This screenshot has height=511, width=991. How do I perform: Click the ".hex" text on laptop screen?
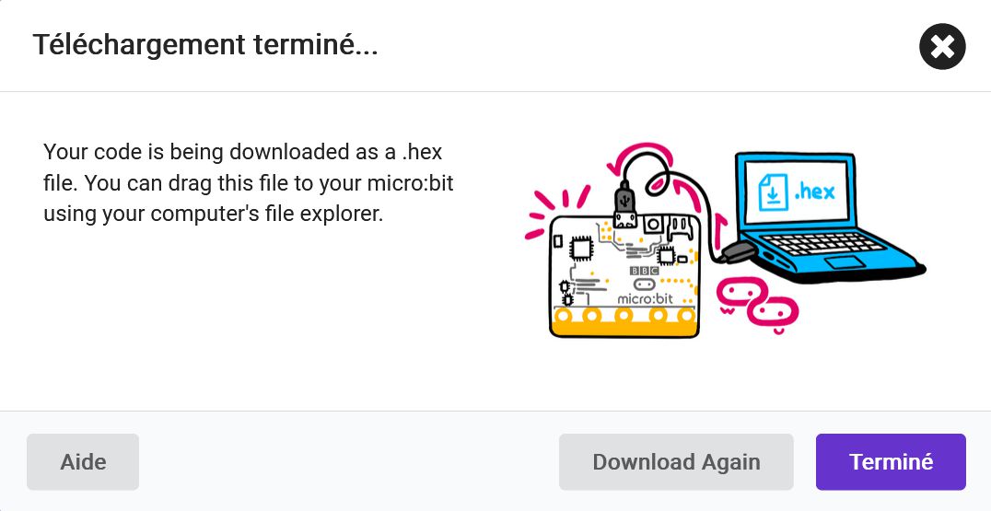pyautogui.click(x=814, y=191)
